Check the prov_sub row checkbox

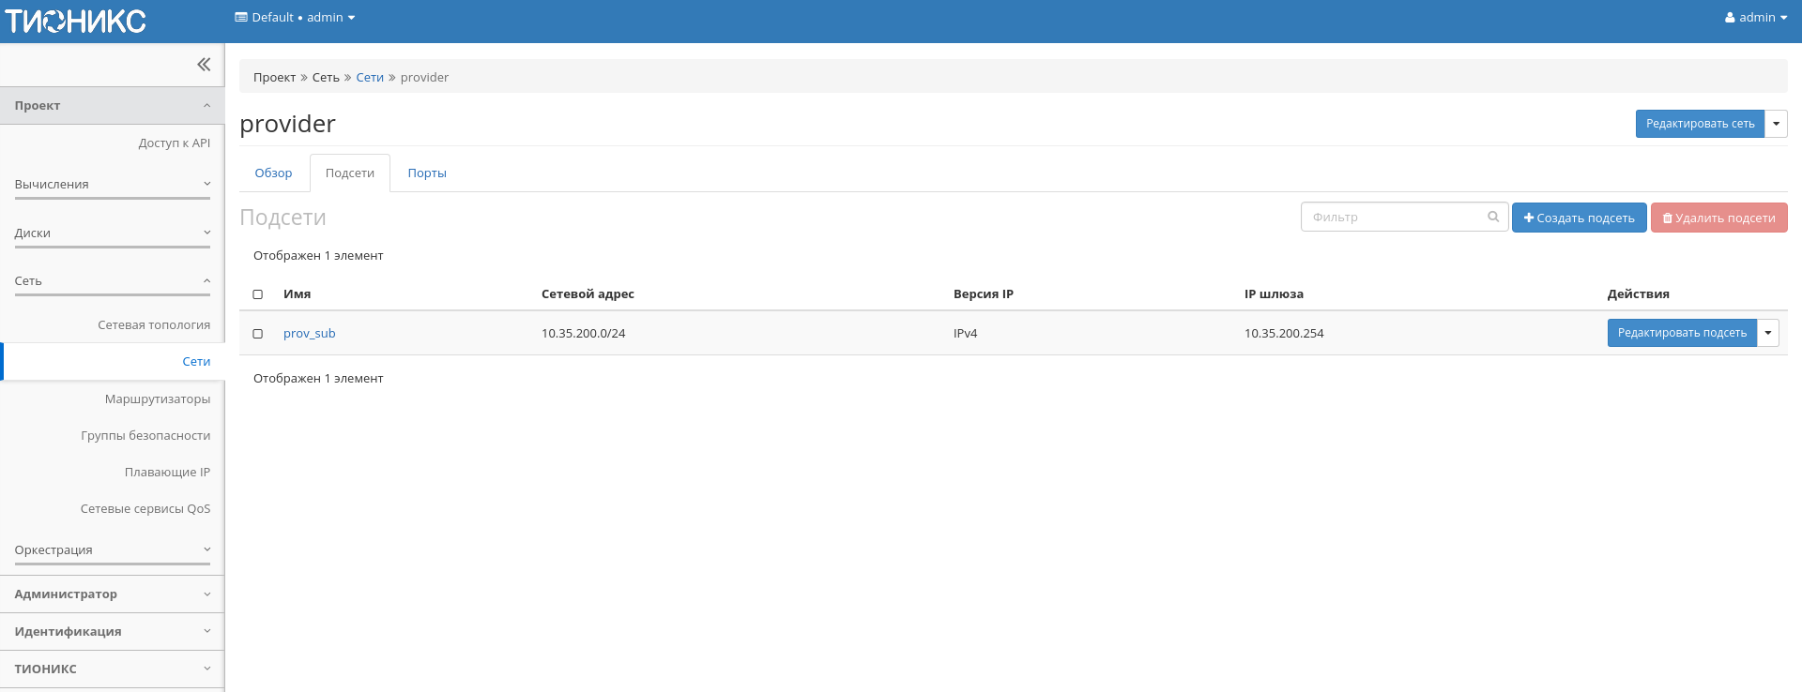pyautogui.click(x=258, y=334)
